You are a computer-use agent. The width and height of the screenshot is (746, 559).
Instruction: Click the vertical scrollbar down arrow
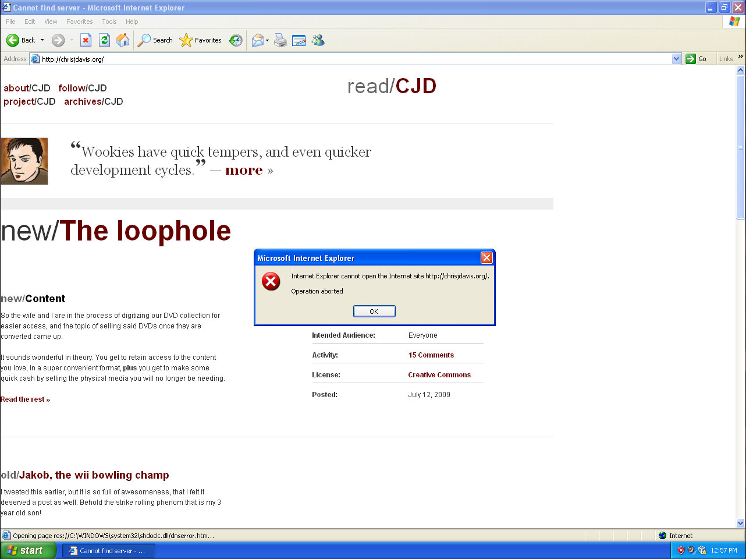pyautogui.click(x=740, y=523)
